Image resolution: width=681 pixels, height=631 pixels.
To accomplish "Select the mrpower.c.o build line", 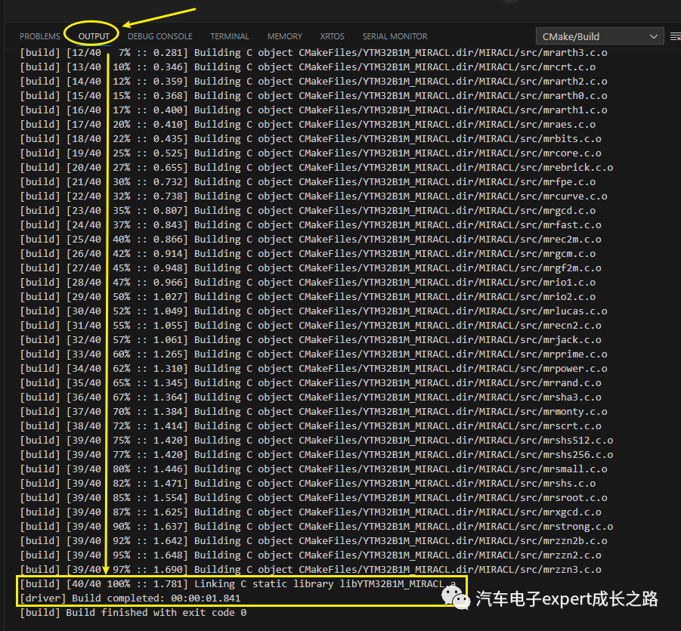I will click(x=314, y=369).
